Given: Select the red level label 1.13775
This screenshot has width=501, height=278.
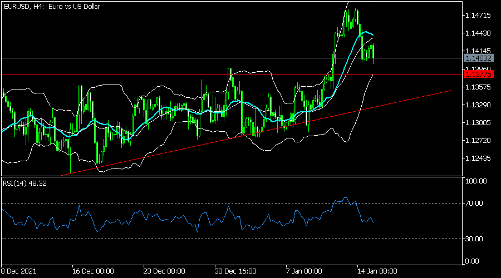Looking at the screenshot, I should click(478, 75).
